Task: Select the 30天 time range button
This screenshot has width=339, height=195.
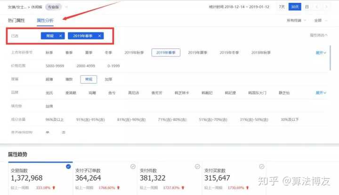Action: pyautogui.click(x=295, y=7)
